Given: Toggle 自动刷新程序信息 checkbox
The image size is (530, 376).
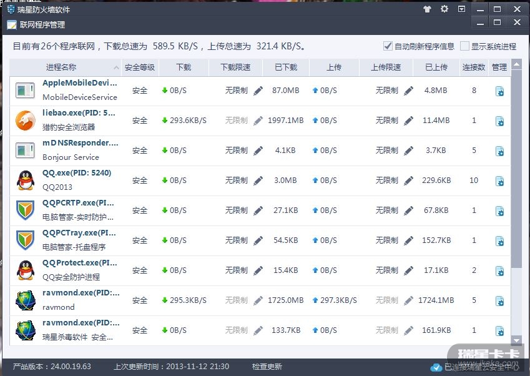Looking at the screenshot, I should coord(388,46).
